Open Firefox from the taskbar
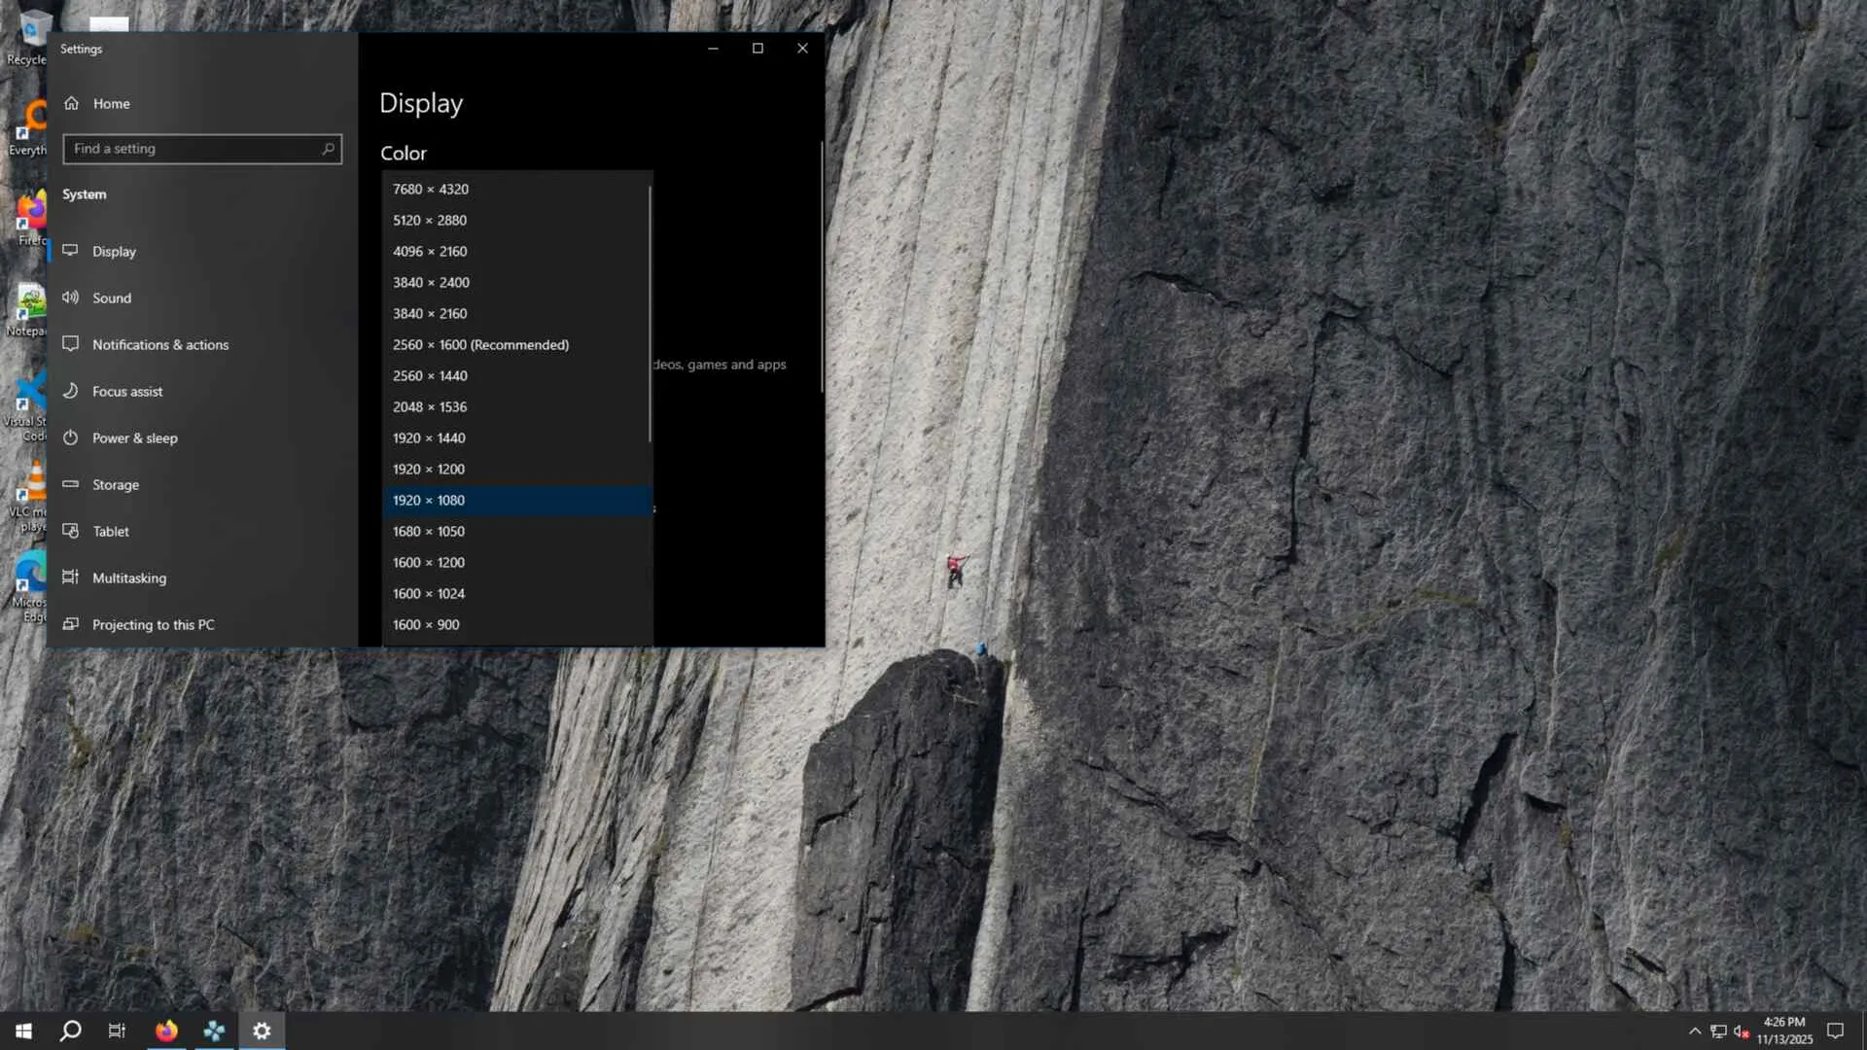 coord(166,1031)
